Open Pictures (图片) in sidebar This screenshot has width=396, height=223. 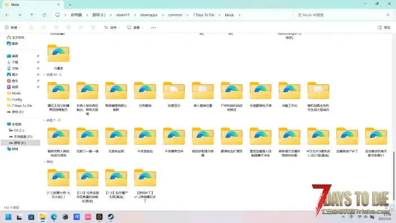[x=12, y=75]
